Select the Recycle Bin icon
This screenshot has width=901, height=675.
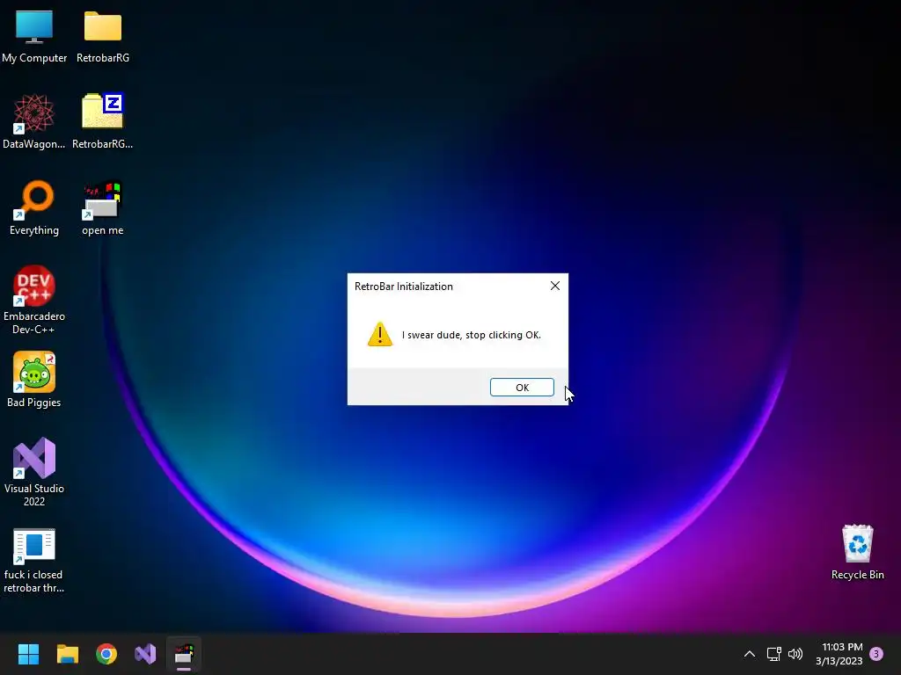[x=857, y=552]
